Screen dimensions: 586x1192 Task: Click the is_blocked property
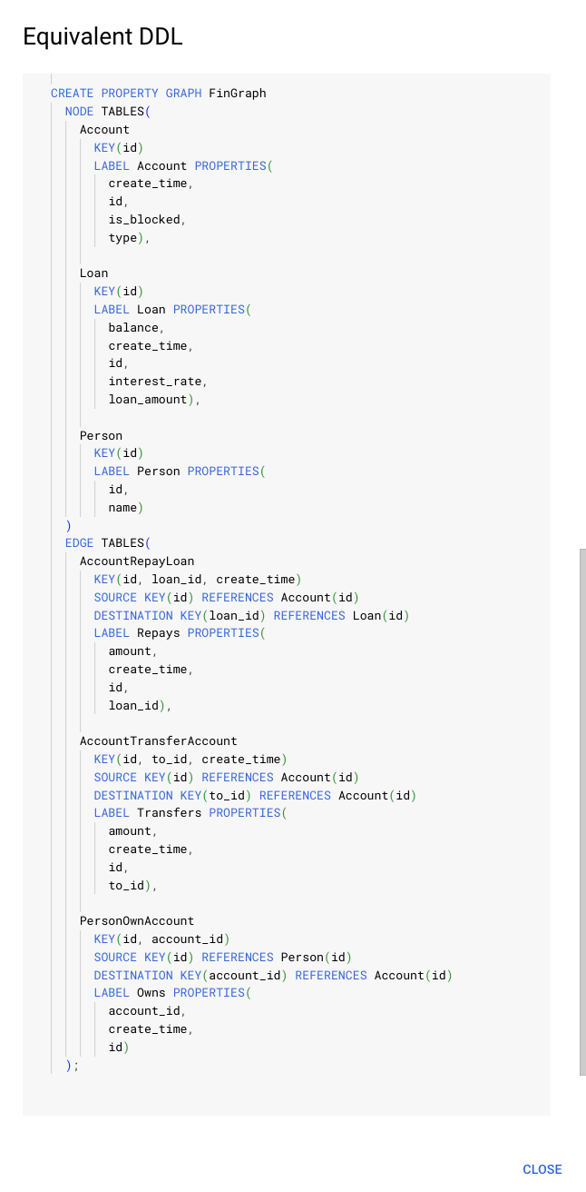click(x=149, y=220)
